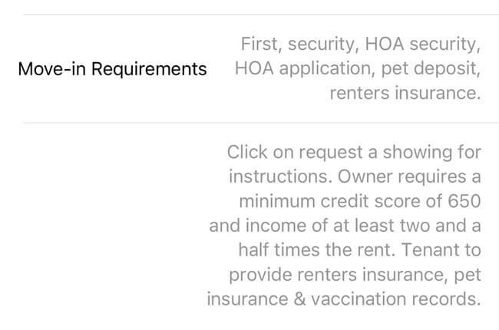Select the Move-in Requirements label

112,69
